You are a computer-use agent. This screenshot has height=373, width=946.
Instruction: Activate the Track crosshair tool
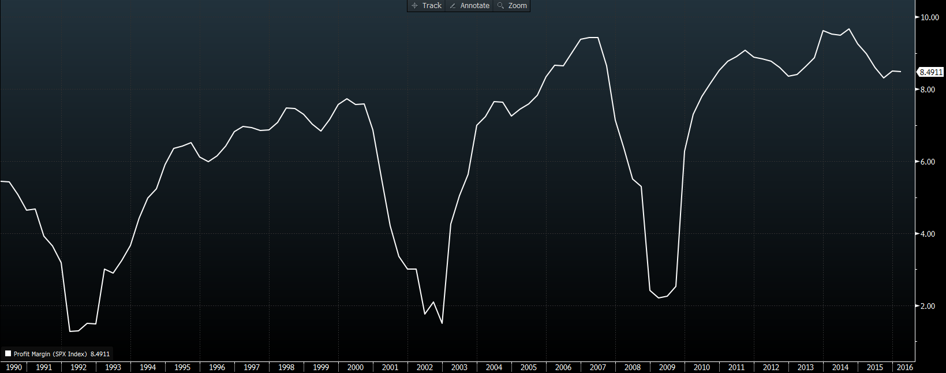tap(427, 6)
